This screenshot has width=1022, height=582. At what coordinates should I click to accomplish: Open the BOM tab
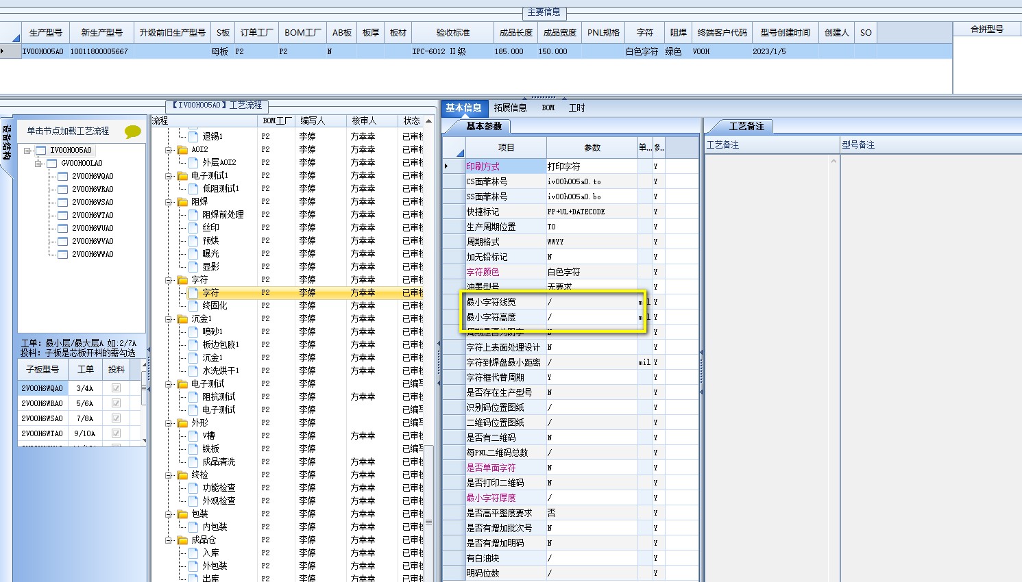pyautogui.click(x=548, y=107)
